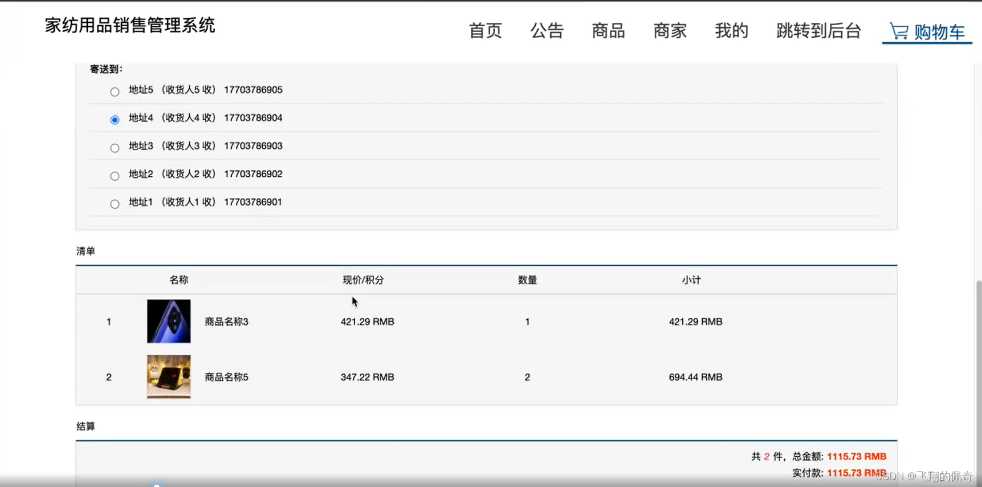Click the 347.22 RMB unit price cell

click(x=368, y=377)
